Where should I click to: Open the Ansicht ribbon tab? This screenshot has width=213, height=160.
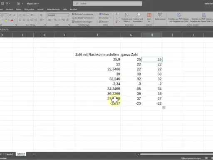point(40,9)
